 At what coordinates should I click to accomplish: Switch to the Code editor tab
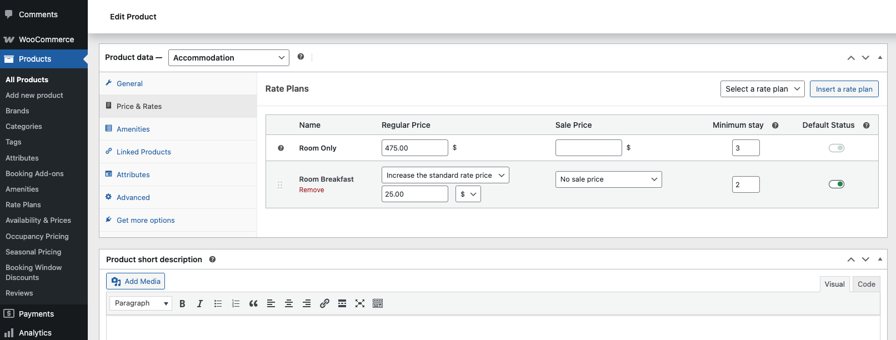(x=866, y=284)
